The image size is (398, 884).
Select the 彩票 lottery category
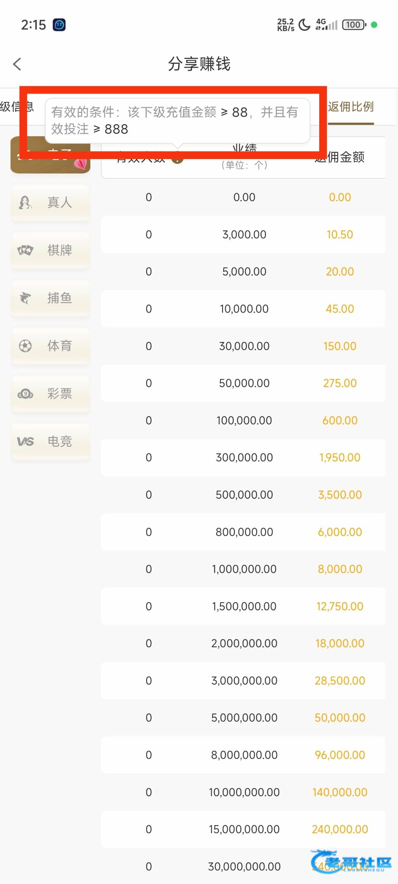tap(50, 394)
